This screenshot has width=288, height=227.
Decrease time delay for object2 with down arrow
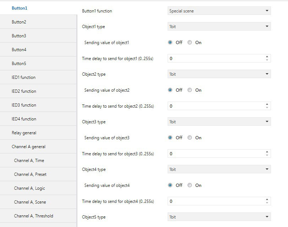coord(267,108)
